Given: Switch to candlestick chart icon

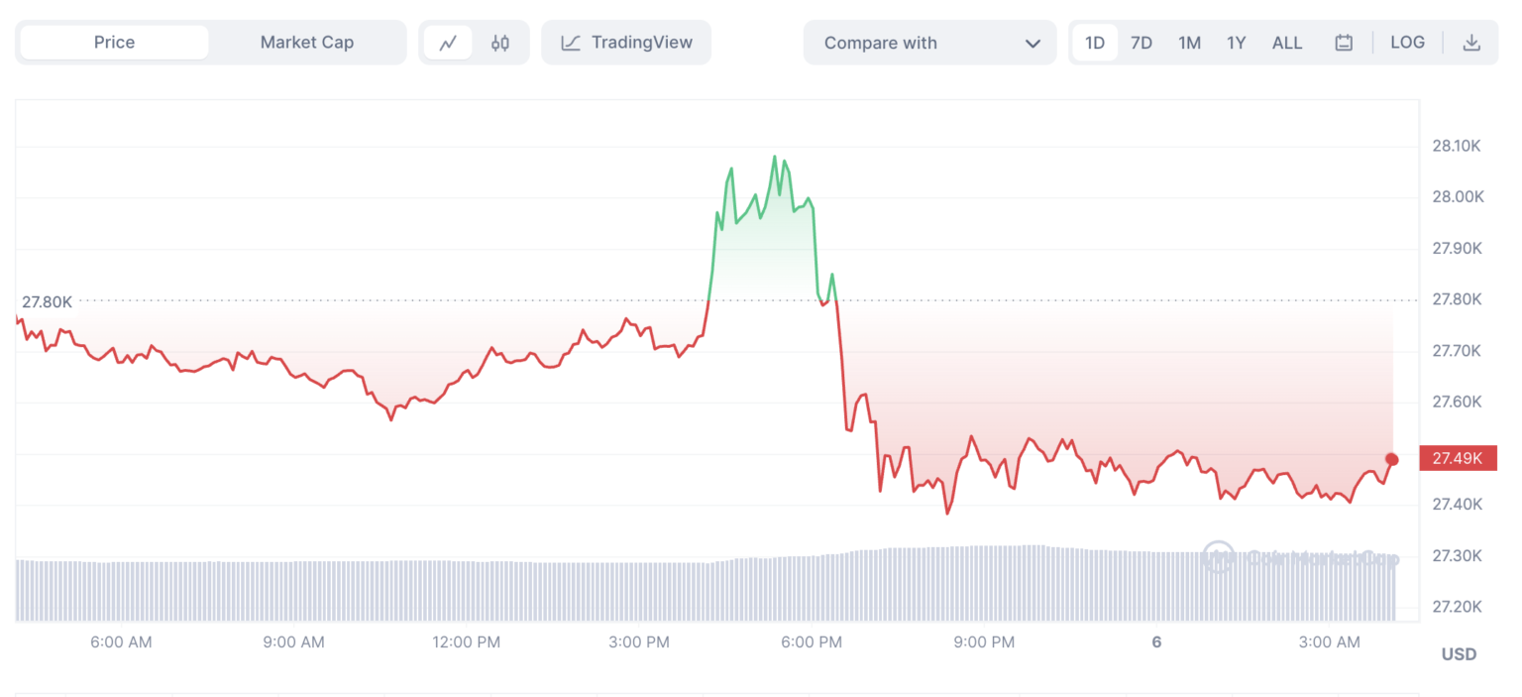Looking at the screenshot, I should [500, 43].
